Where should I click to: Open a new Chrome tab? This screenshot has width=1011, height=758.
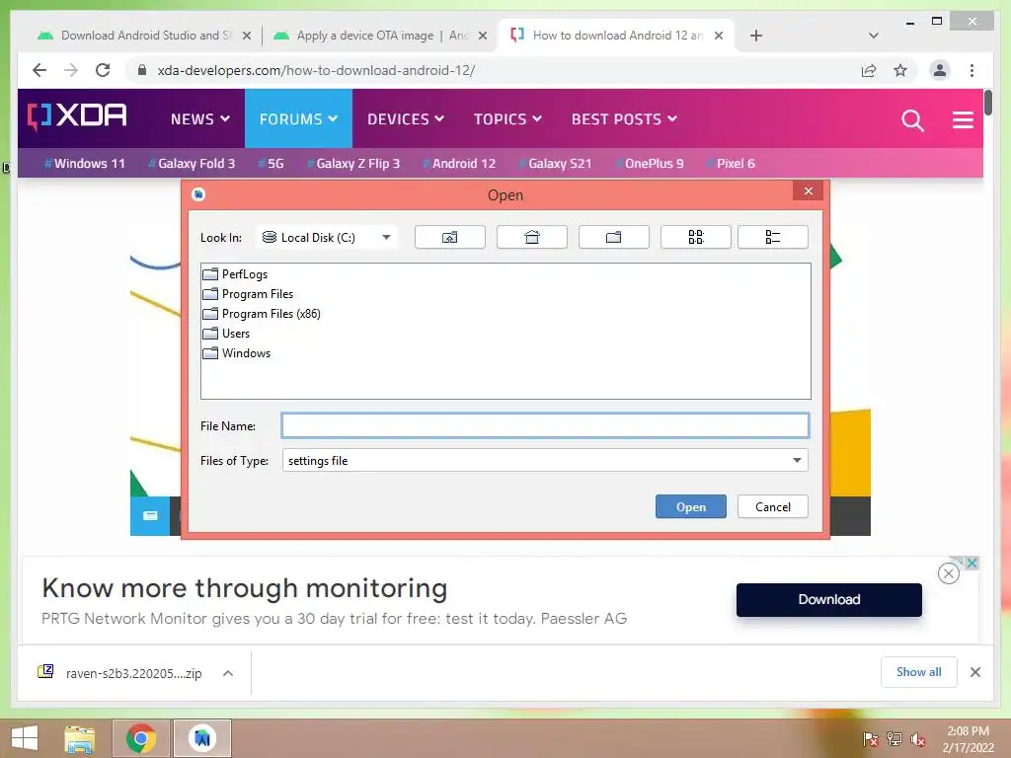click(x=756, y=36)
